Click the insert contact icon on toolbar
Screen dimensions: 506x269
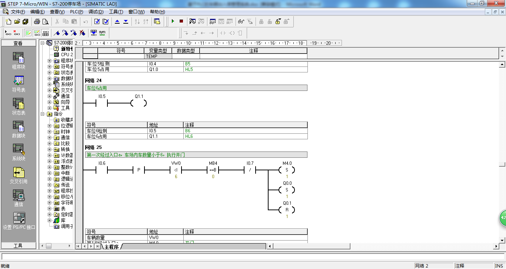pos(223,33)
